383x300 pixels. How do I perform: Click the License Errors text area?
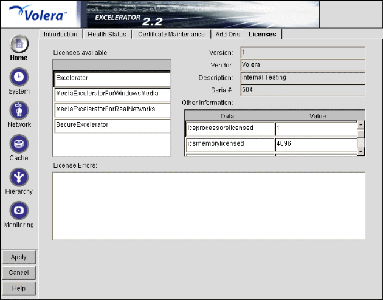[x=209, y=206]
